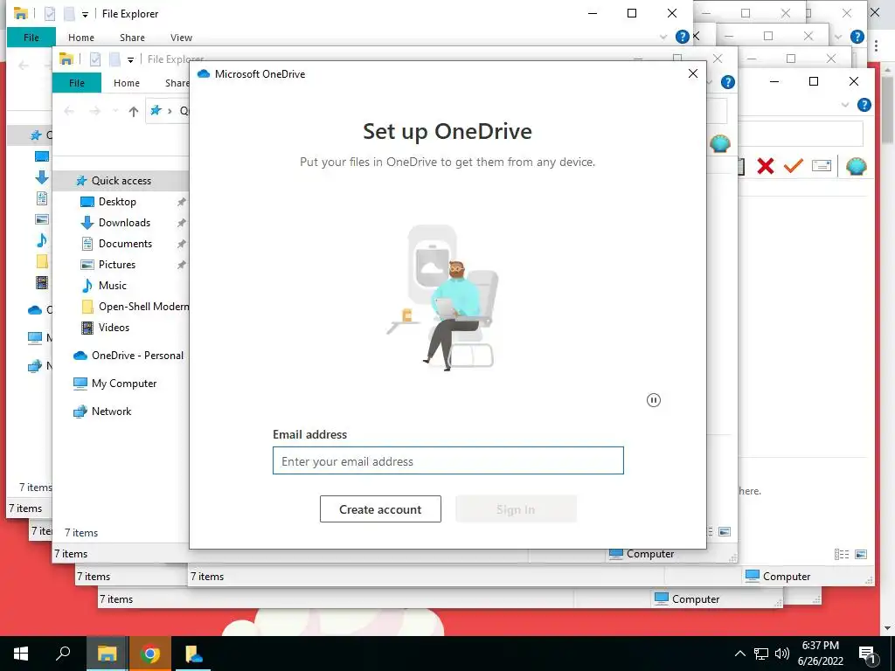The image size is (895, 671).
Task: Click the orange checkmark properties toolbar icon
Action: (793, 166)
